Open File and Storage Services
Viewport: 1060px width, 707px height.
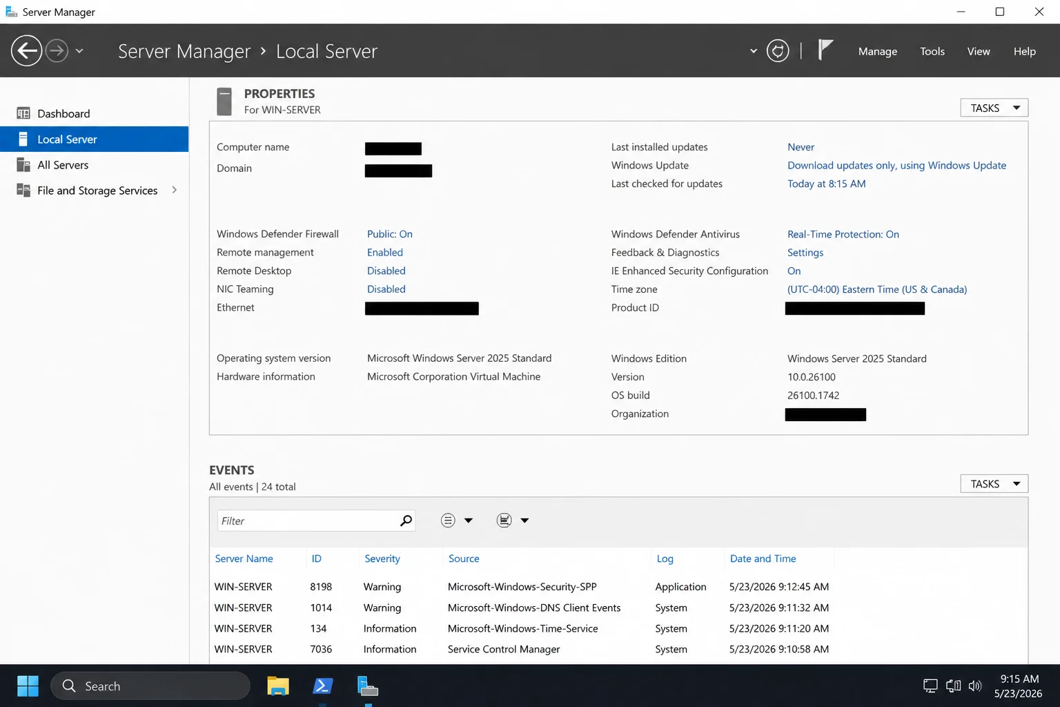(95, 190)
